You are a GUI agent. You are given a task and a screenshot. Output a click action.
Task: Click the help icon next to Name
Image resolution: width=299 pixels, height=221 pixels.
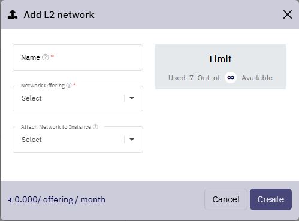pyautogui.click(x=46, y=57)
